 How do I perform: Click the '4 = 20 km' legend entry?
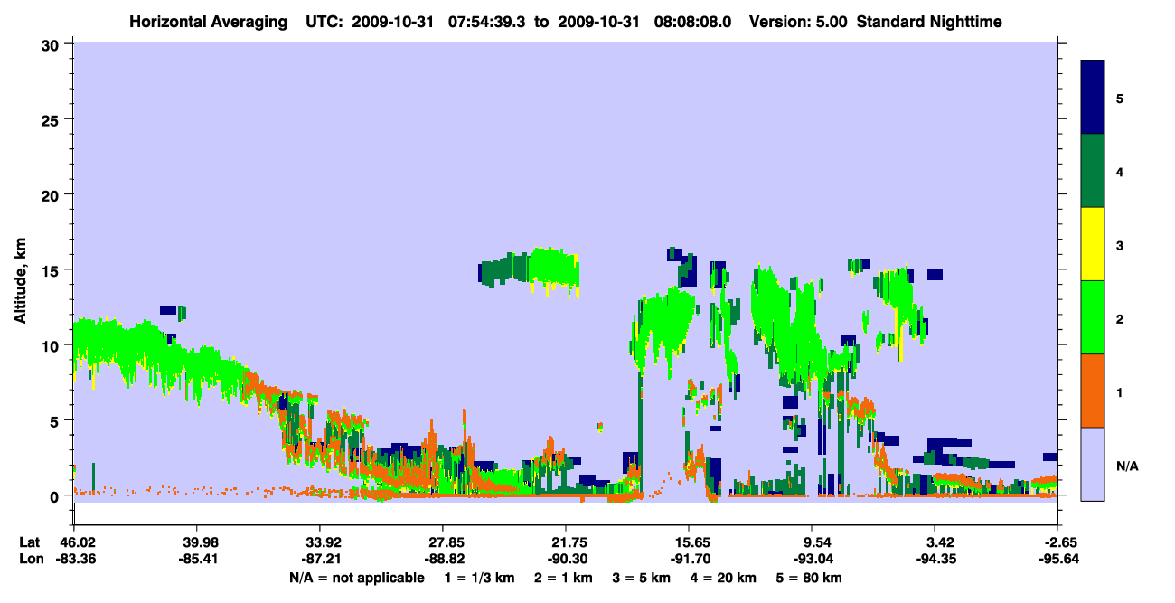[721, 578]
